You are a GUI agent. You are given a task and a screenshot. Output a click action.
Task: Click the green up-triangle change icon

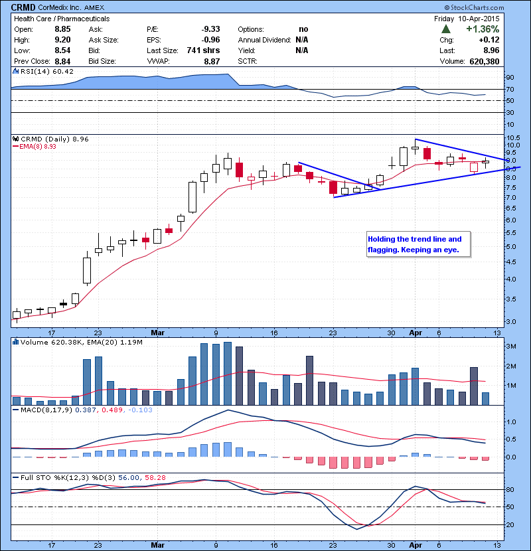point(446,29)
